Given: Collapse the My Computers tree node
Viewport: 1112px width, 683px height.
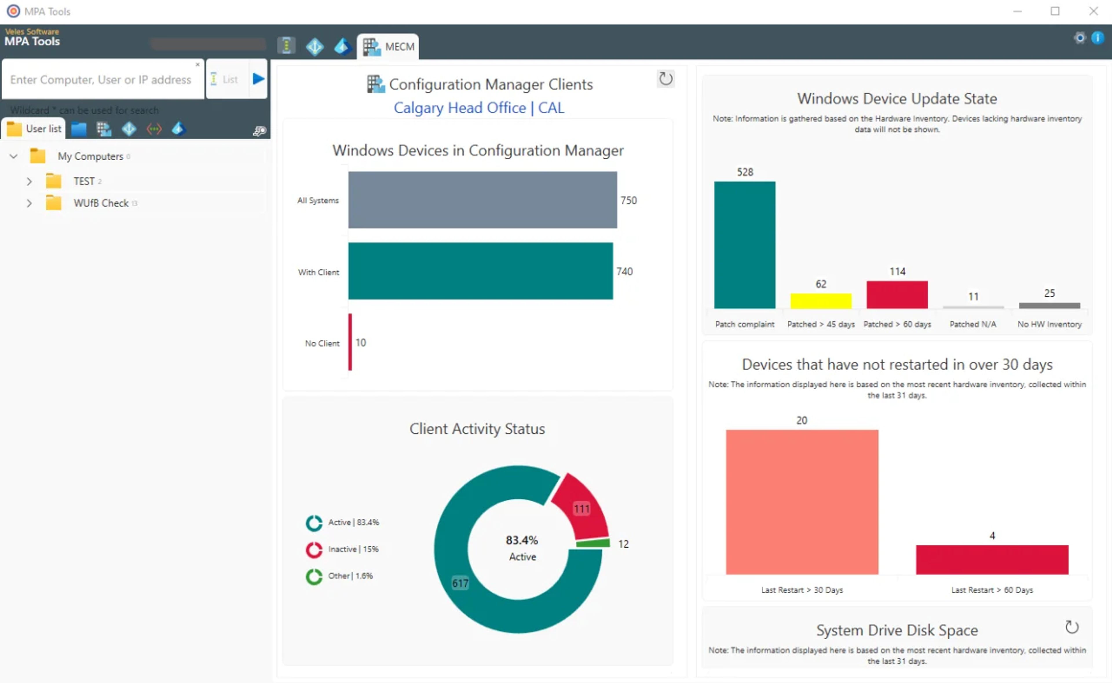Looking at the screenshot, I should coord(14,156).
